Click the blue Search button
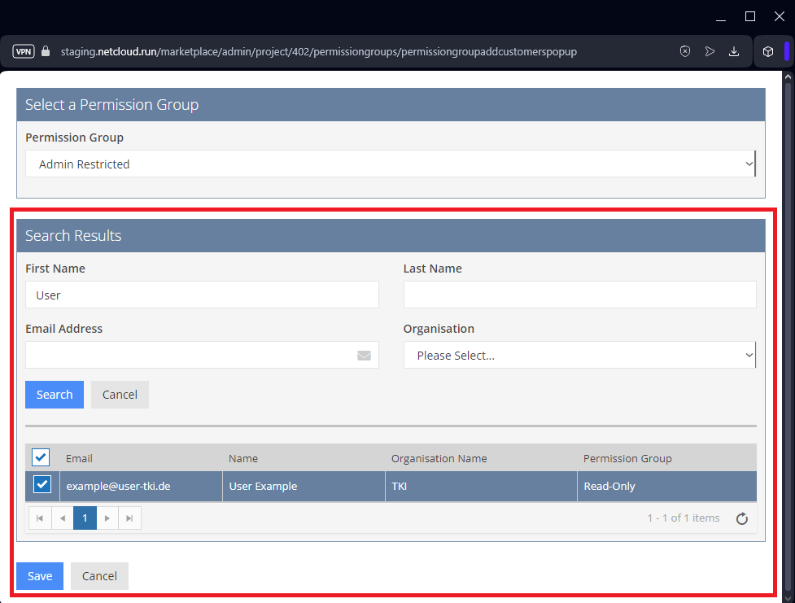This screenshot has width=795, height=603. coord(55,395)
